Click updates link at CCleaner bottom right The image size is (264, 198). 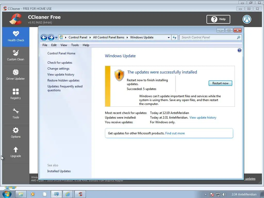click(x=250, y=179)
